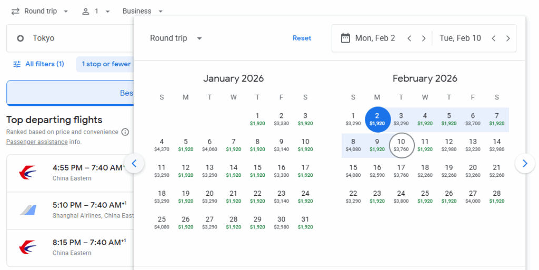The image size is (539, 270).
Task: Move the return date one day later
Action: click(x=508, y=38)
